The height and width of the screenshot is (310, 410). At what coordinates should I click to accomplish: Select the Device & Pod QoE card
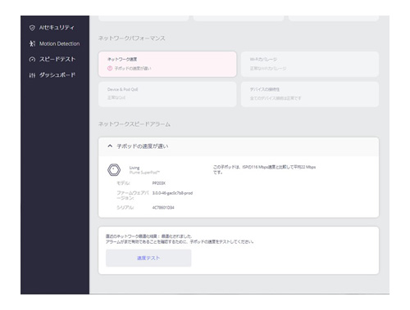167,94
